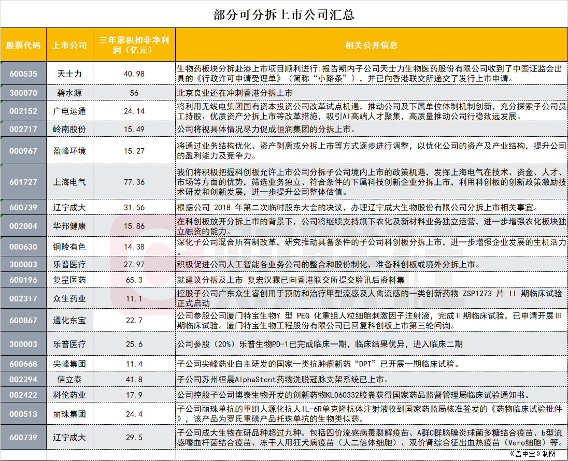Click company name 科伦药业
The width and height of the screenshot is (568, 461).
point(69,395)
